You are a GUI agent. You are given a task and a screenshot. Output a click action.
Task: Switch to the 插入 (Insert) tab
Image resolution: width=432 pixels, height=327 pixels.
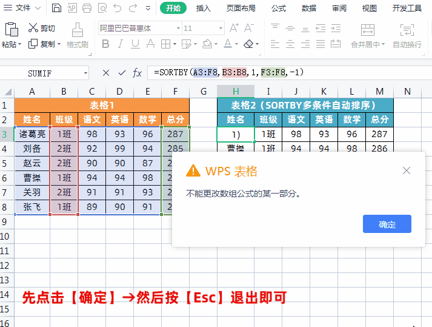(204, 8)
